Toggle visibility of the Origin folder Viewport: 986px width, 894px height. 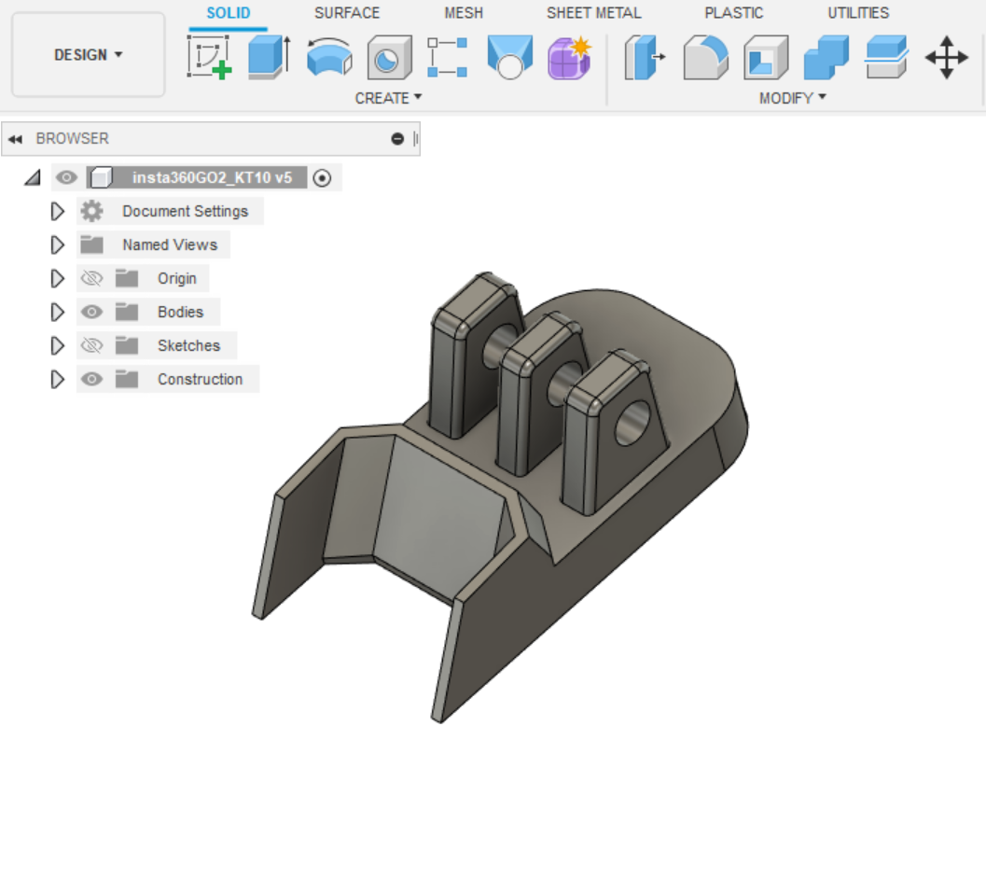[91, 278]
